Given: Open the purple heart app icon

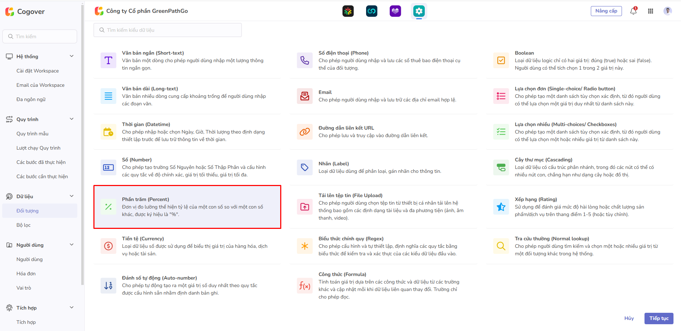Looking at the screenshot, I should point(395,11).
